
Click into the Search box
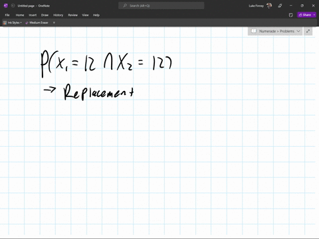[161, 6]
